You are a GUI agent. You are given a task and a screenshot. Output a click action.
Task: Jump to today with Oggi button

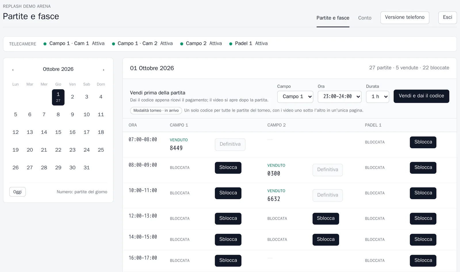17,192
